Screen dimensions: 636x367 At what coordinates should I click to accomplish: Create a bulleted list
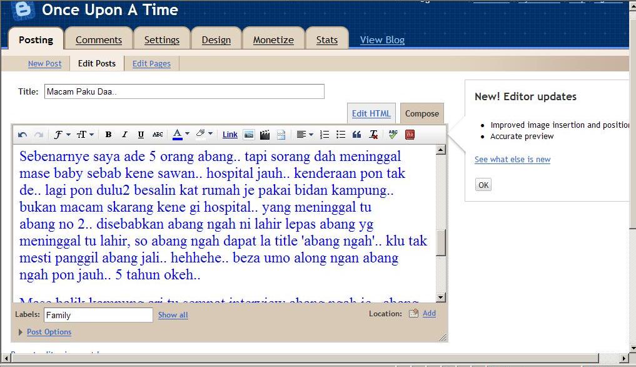[341, 135]
